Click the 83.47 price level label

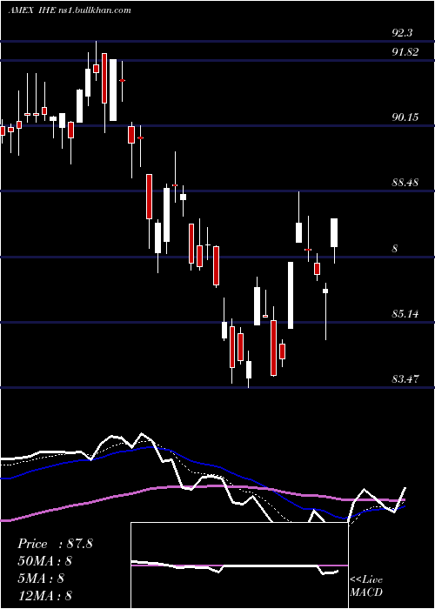click(x=405, y=378)
